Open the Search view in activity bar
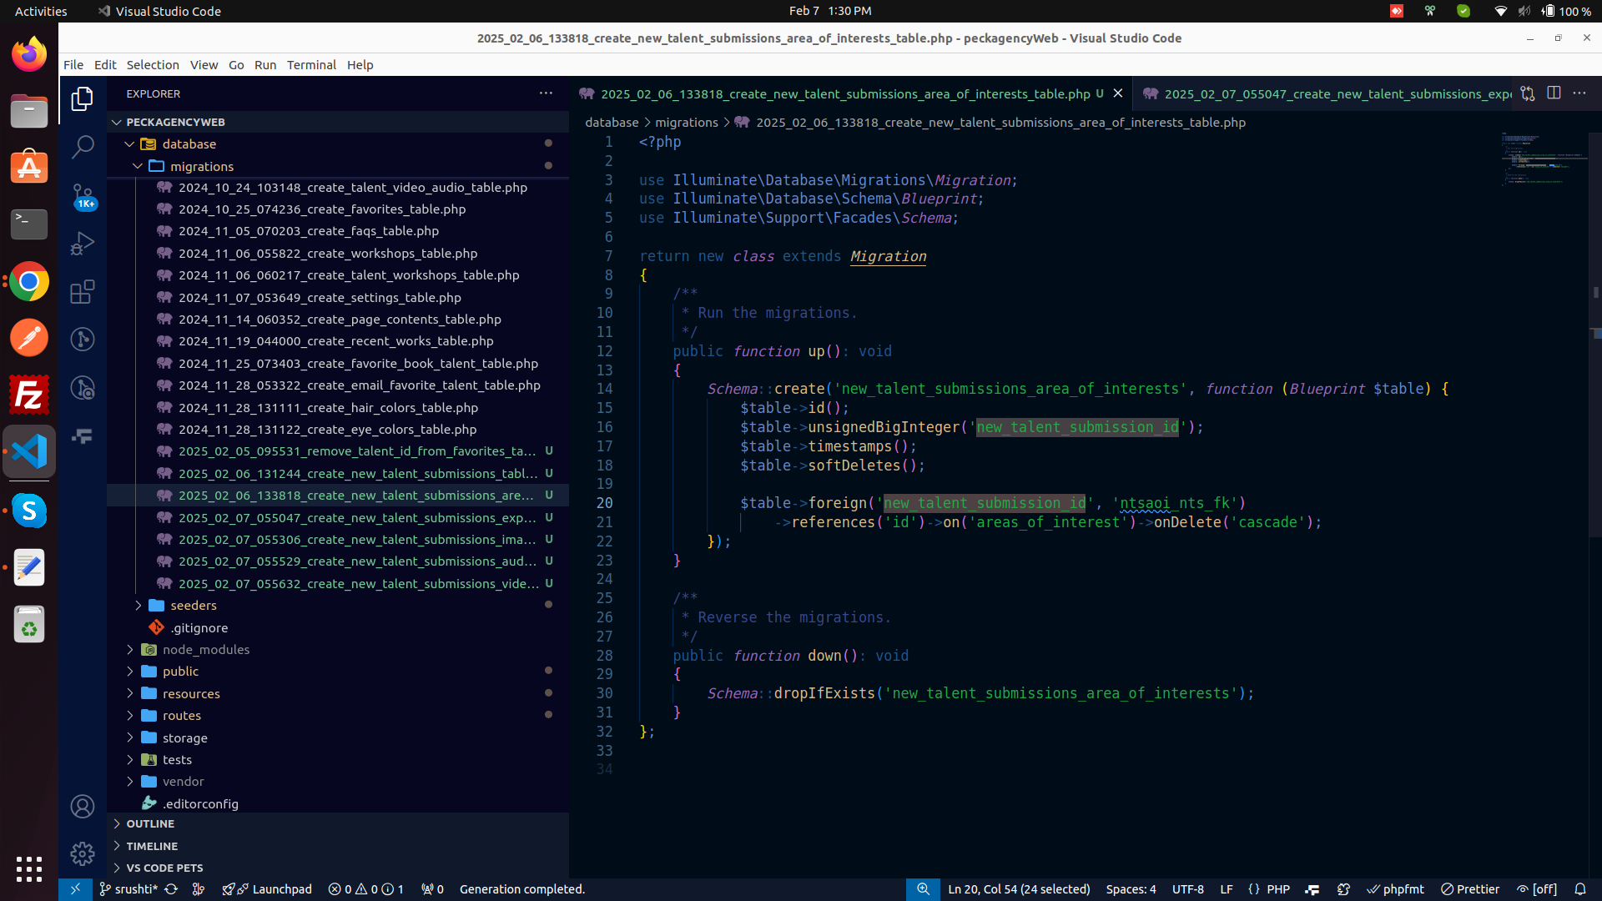 pos(83,147)
